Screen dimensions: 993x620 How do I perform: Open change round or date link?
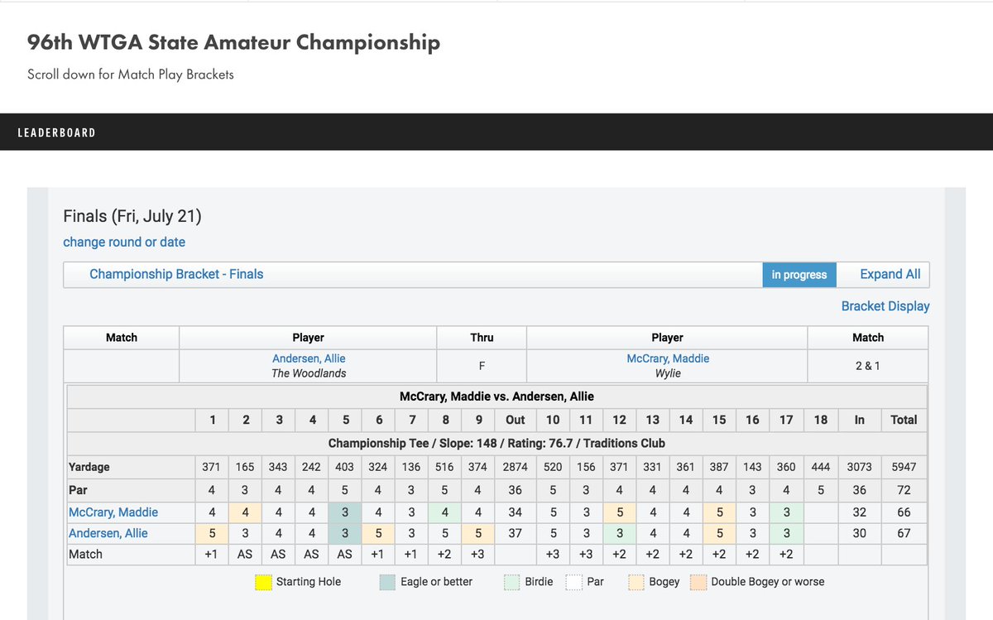[x=124, y=242]
